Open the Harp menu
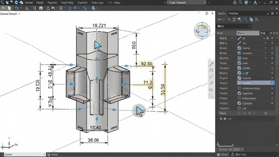 coord(117,2)
